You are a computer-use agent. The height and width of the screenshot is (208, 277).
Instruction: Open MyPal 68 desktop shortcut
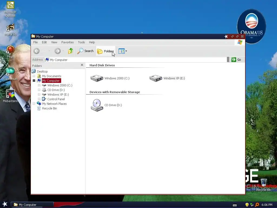pyautogui.click(x=10, y=30)
